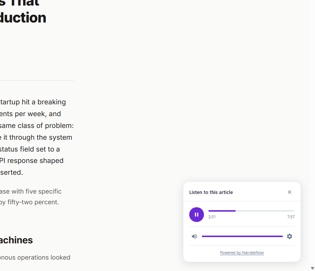Screen dimensions: 315x271
Task: Click the "tartup hit a breaking" text line
Action: 32,102
